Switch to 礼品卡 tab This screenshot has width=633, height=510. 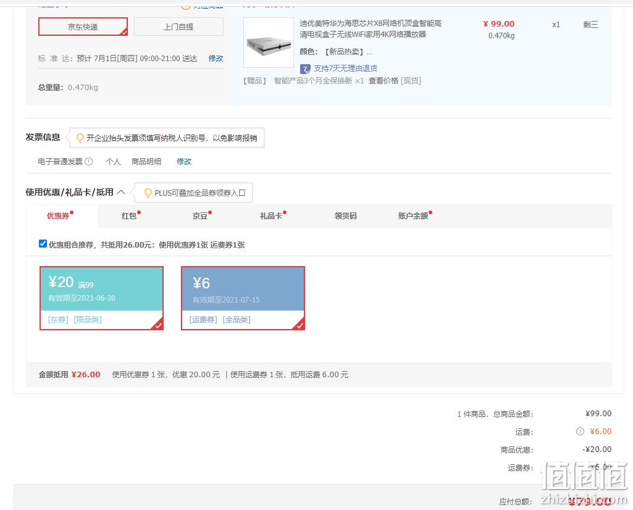click(x=271, y=216)
